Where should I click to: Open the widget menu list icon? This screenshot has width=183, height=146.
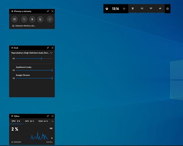coord(124,9)
